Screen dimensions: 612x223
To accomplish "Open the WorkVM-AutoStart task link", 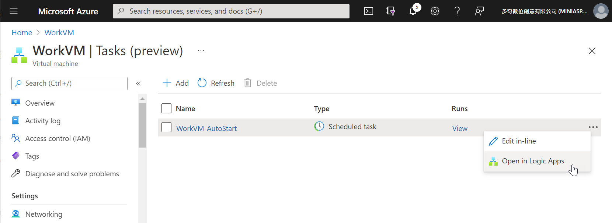I will [x=206, y=128].
